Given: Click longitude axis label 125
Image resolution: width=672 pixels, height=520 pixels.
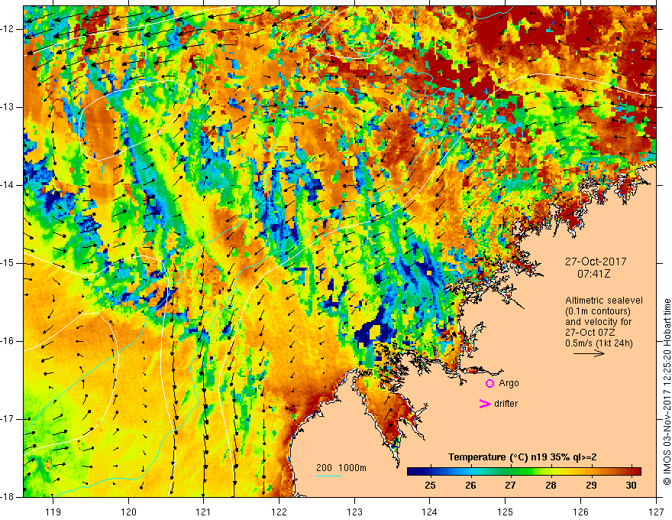Looking at the screenshot, I should point(506,512).
